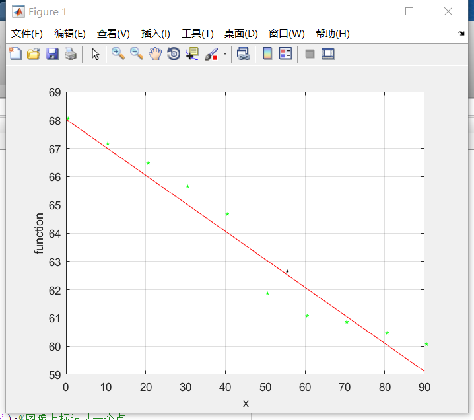Select the Brush data tool
Screen dimensions: 474x420
point(211,54)
